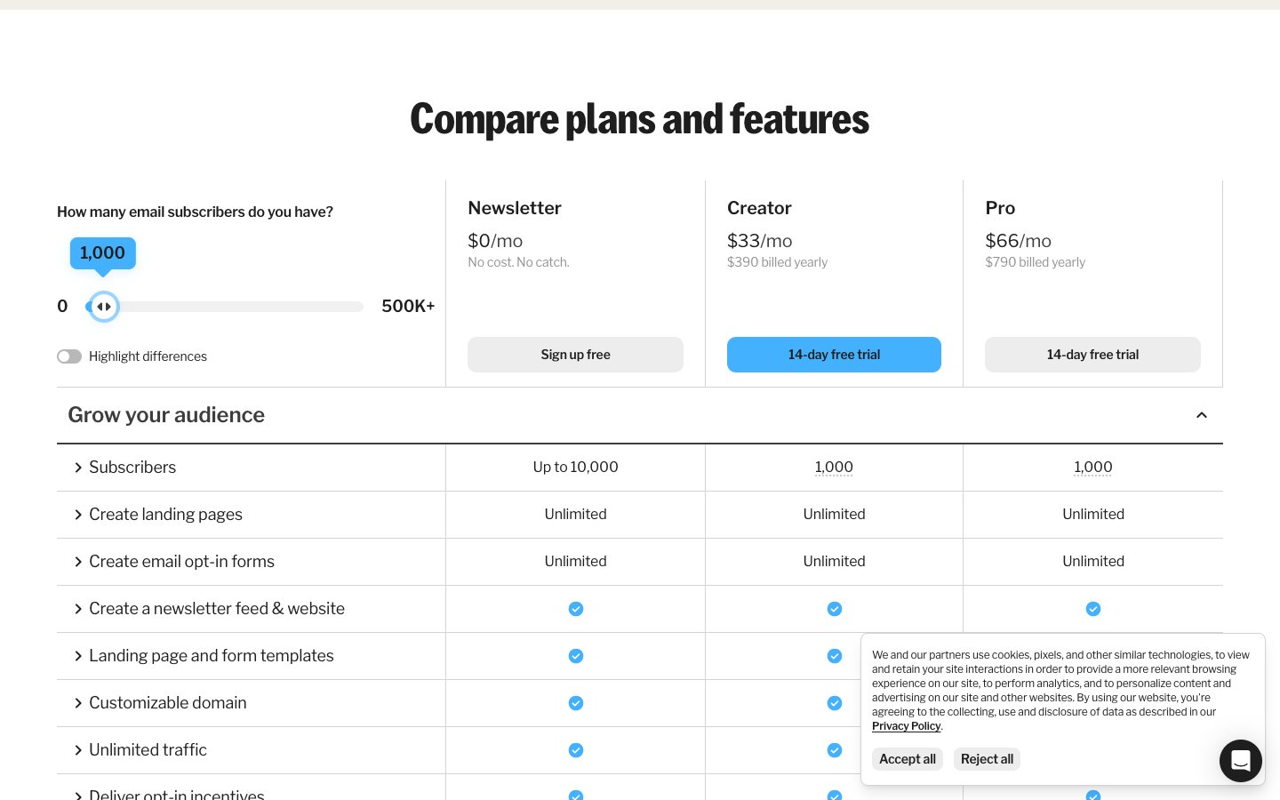This screenshot has width=1280, height=800.
Task: Open the Privacy Policy link
Action: tap(906, 726)
